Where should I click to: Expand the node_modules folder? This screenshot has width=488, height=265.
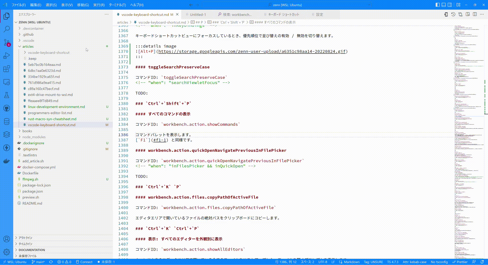point(34,137)
